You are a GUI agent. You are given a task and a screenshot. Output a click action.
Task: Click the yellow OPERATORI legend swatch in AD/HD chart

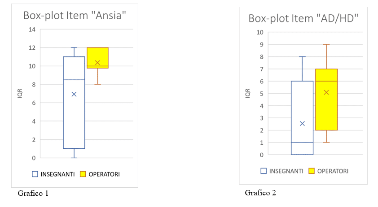(x=312, y=171)
